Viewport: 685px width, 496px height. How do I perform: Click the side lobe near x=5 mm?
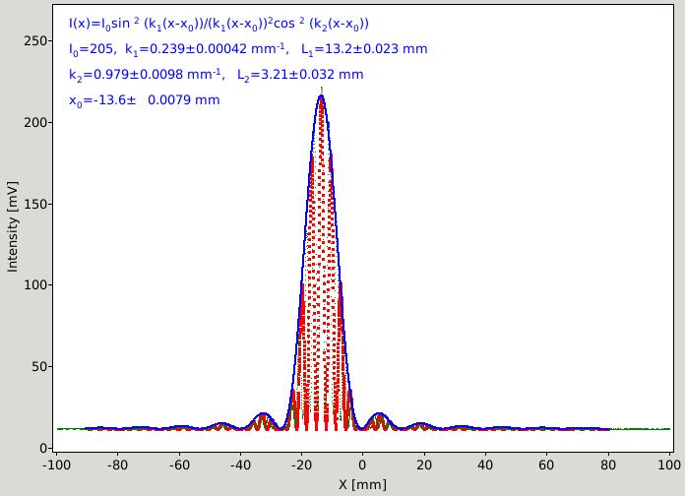[379, 417]
